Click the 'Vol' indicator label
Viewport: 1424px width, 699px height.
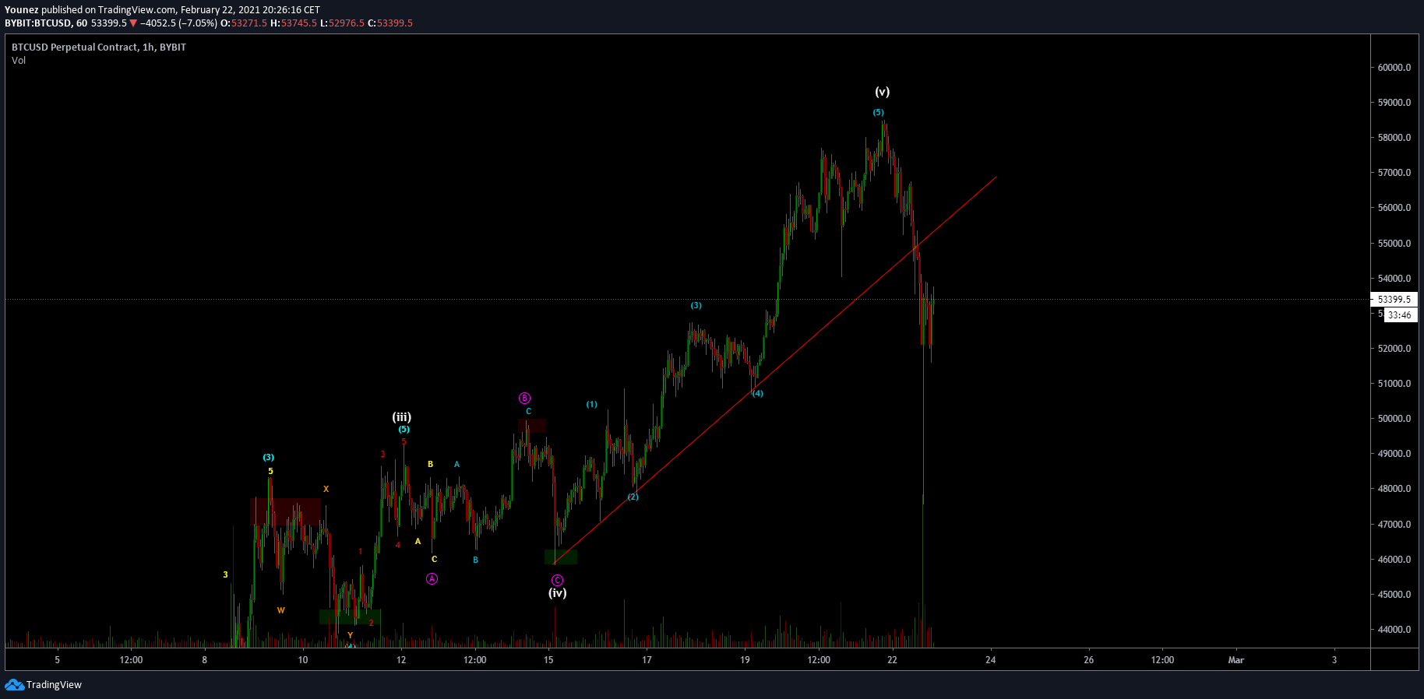pos(19,61)
